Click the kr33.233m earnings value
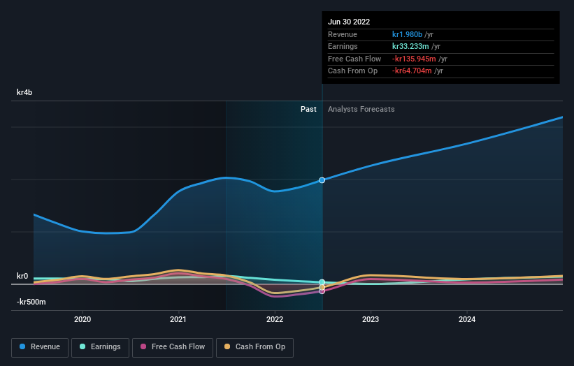 click(x=410, y=46)
